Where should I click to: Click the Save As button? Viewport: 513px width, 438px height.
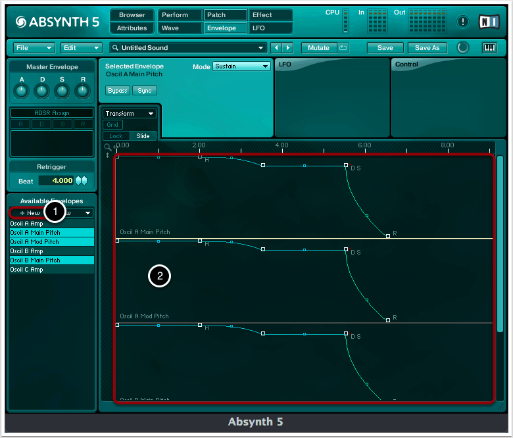(427, 48)
